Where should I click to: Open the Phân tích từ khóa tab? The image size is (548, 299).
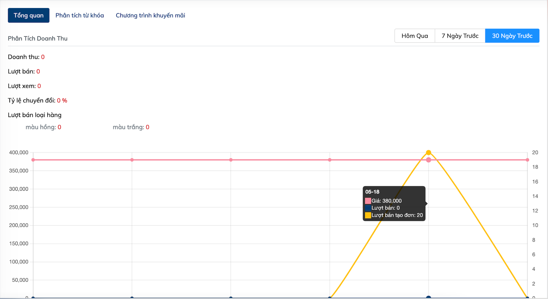pos(79,15)
